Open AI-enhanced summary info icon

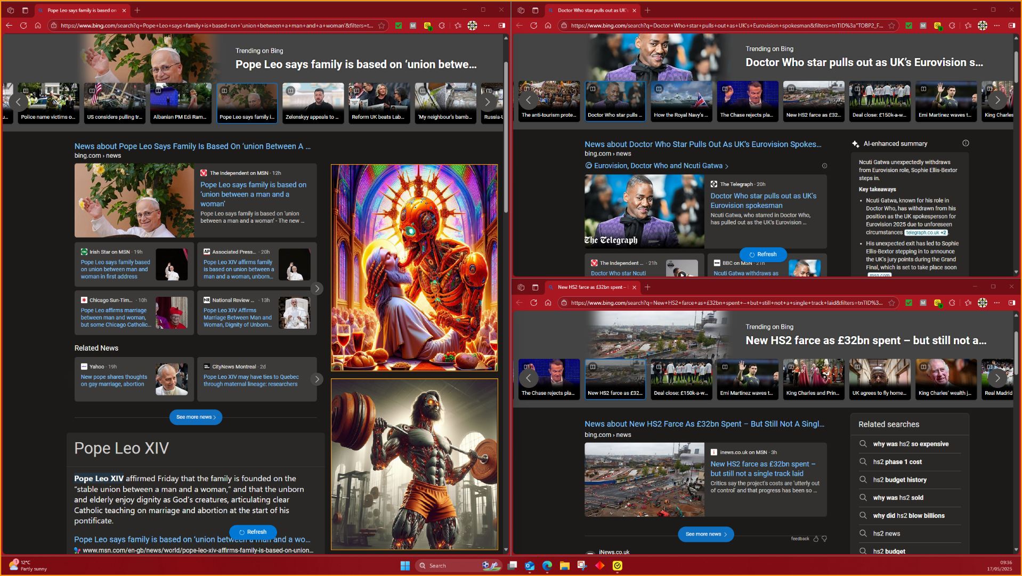(966, 143)
